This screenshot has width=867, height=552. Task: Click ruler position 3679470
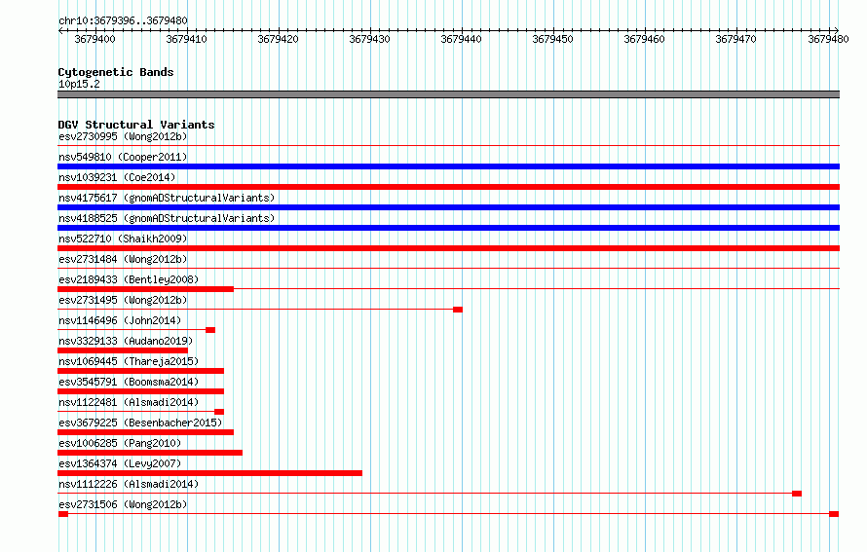735,39
